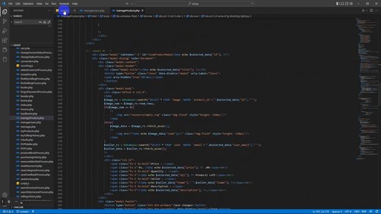Open the Help menu

tap(74, 4)
